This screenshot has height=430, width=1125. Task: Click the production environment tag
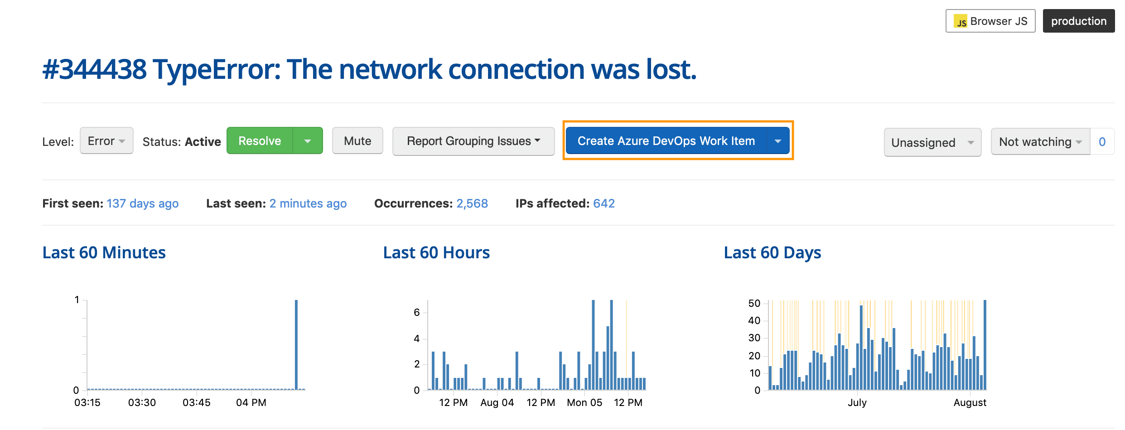tap(1078, 21)
